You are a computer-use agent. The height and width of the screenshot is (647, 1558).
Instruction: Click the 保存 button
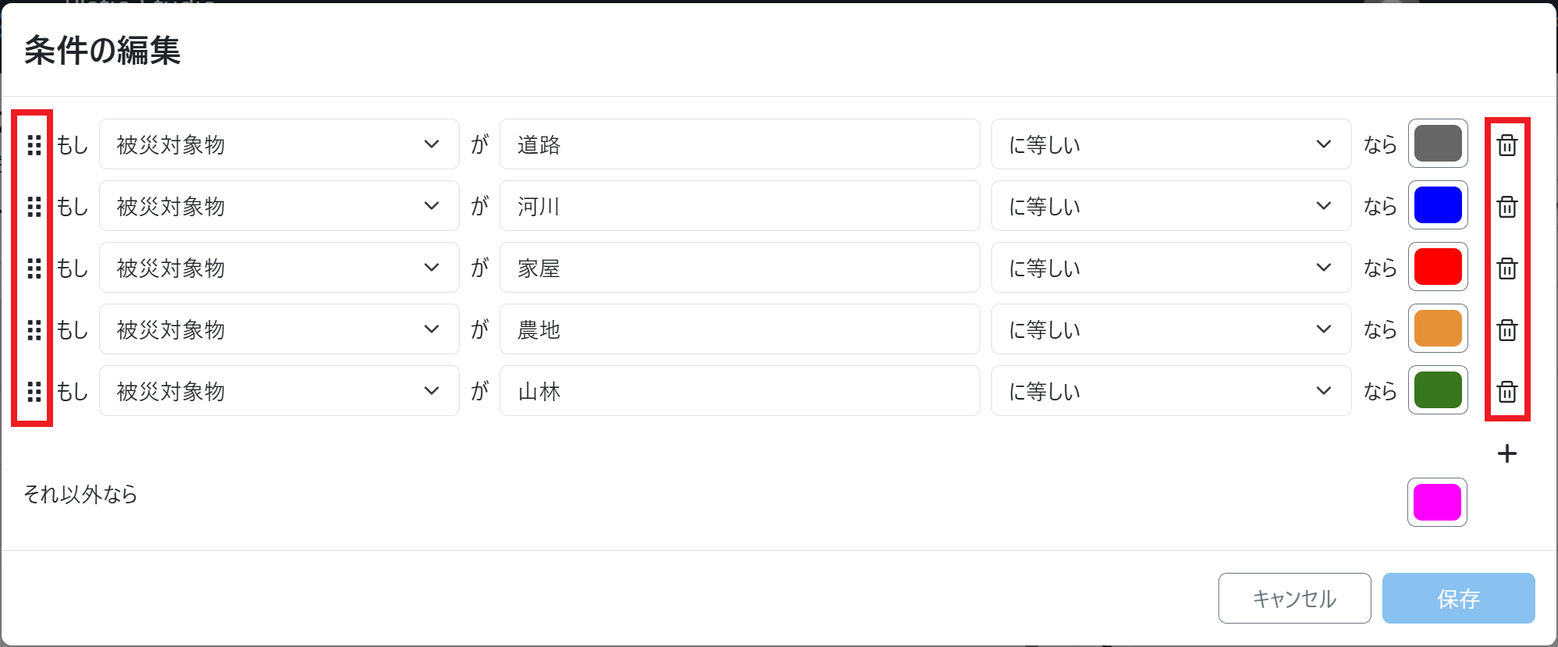pyautogui.click(x=1458, y=599)
